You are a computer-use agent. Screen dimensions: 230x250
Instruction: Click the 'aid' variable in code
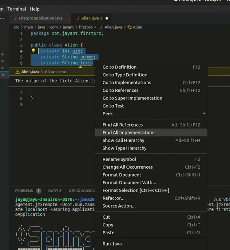coord(76,51)
